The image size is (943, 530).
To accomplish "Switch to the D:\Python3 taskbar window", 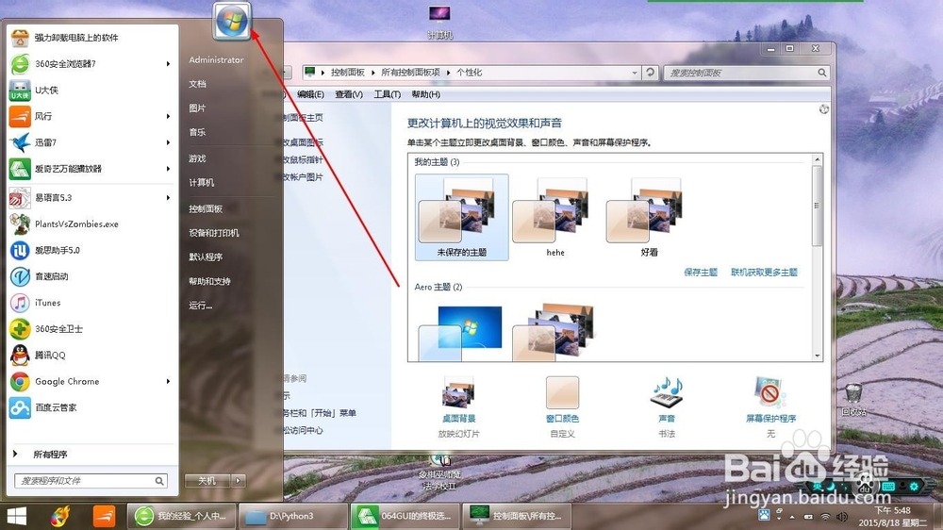I will [x=293, y=516].
